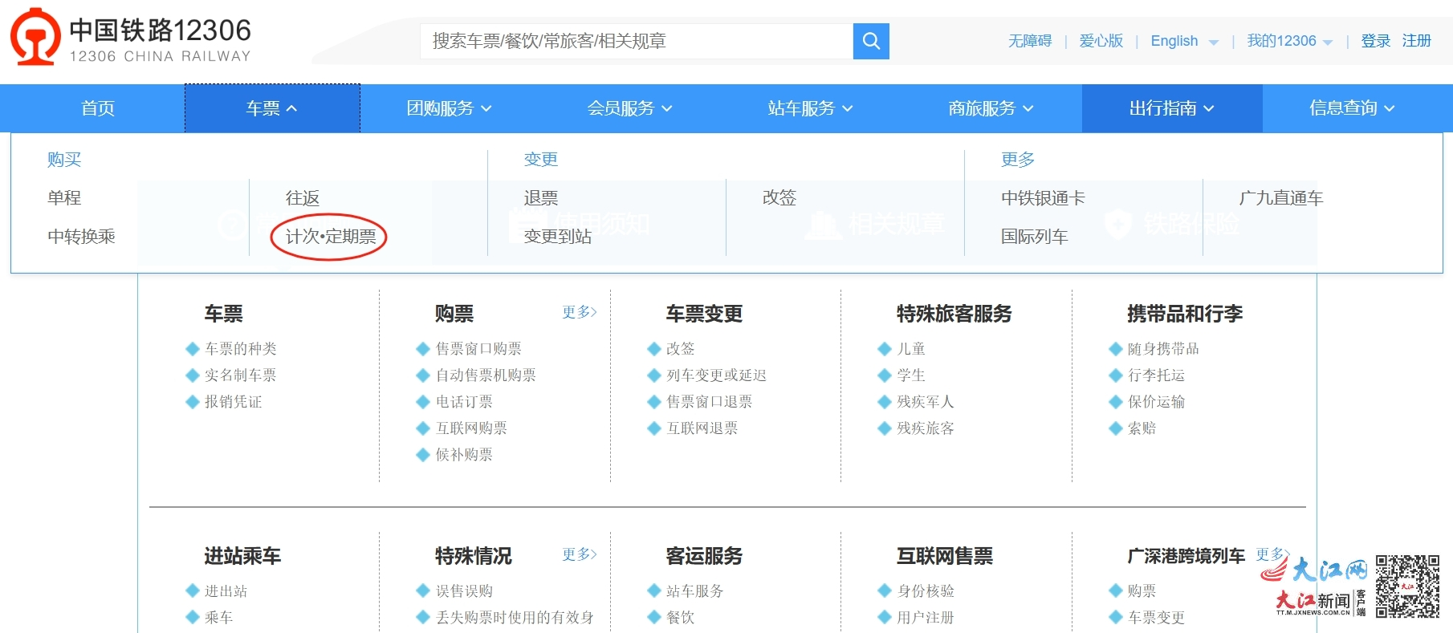1453x633 pixels.
Task: Select 单程 ticket option
Action: (64, 197)
